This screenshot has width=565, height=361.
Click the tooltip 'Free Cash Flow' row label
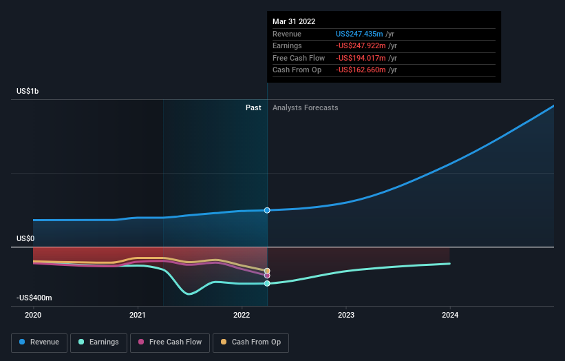pos(299,58)
